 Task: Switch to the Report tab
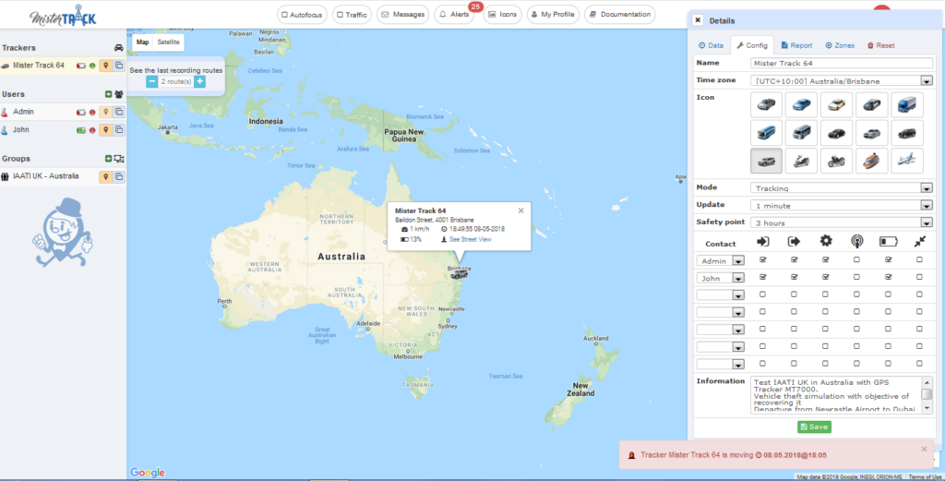tap(796, 45)
